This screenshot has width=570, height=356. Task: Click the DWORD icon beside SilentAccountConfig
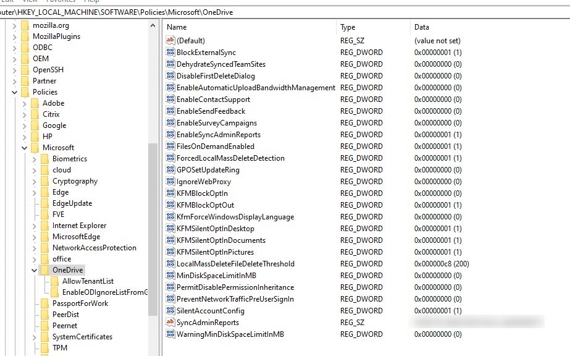click(x=171, y=311)
